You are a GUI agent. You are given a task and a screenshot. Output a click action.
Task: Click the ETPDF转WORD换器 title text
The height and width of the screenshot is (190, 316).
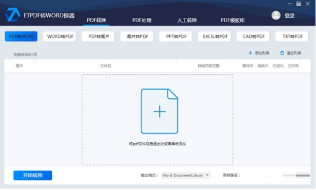point(49,15)
